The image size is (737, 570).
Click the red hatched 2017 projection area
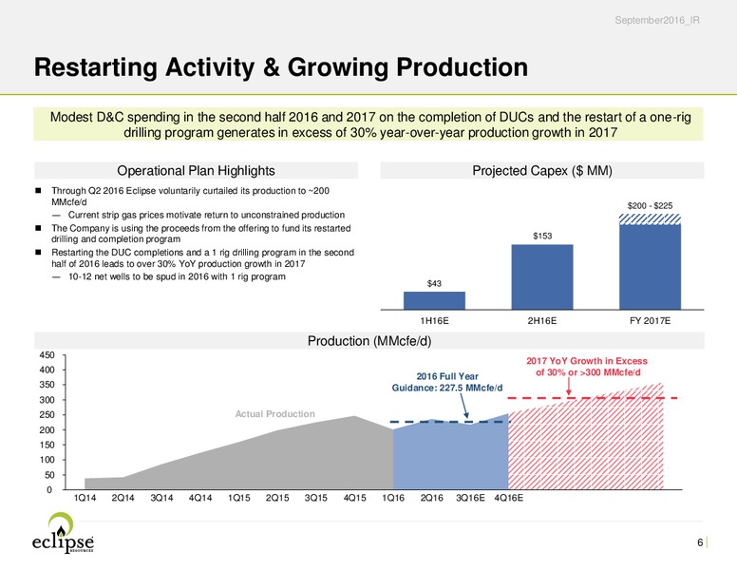pyautogui.click(x=586, y=445)
